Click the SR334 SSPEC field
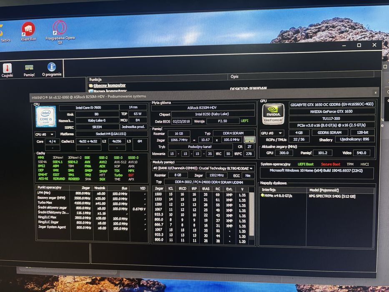The image size is (389, 292). coord(97,127)
